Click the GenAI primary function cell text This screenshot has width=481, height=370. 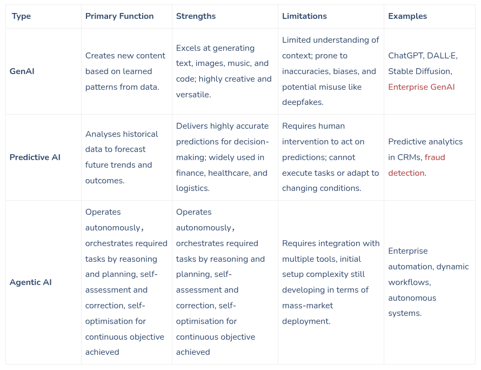click(125, 71)
